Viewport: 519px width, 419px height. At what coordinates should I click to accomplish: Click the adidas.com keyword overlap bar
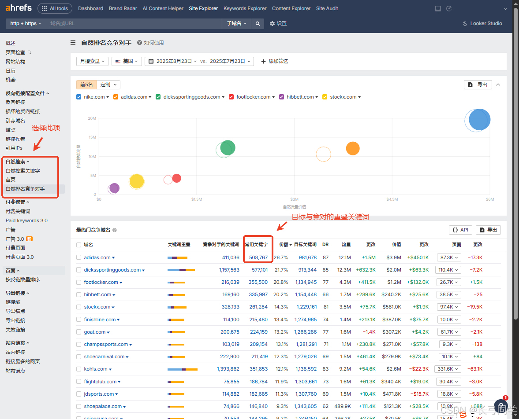coord(177,257)
